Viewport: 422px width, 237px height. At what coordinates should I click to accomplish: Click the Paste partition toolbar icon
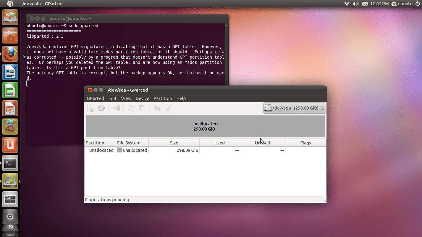[x=142, y=108]
